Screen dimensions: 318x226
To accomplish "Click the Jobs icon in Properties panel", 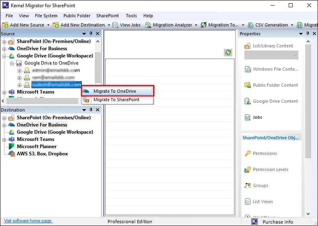I will coord(248,117).
